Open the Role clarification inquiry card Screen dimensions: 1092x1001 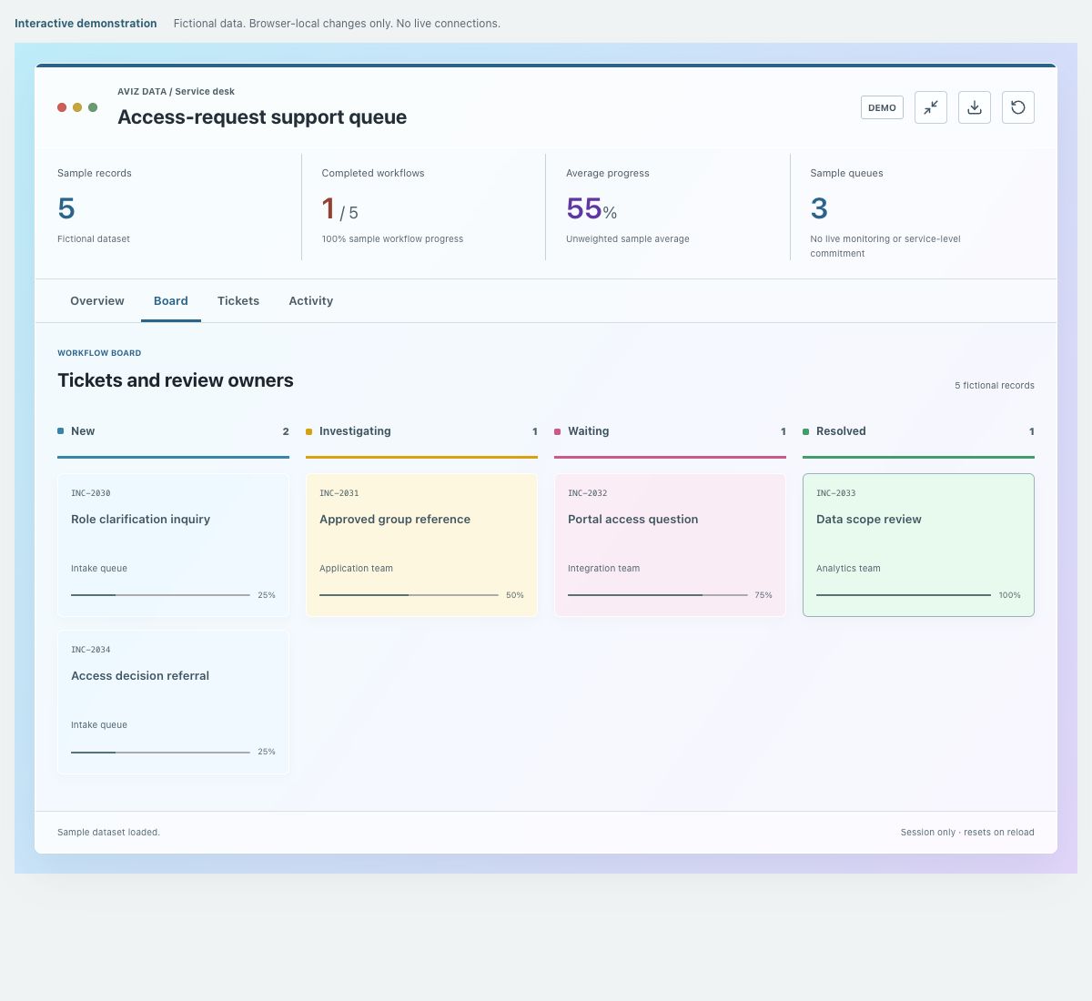click(173, 545)
